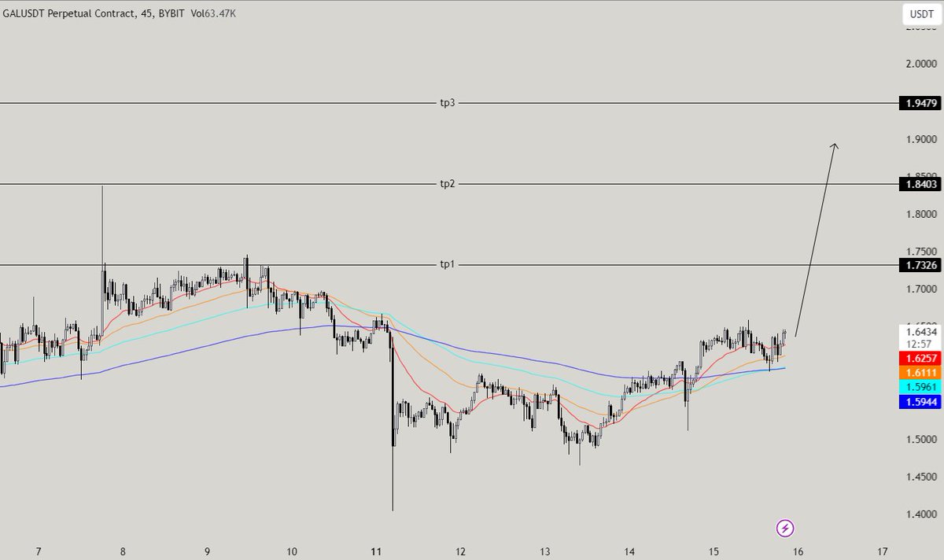The height and width of the screenshot is (560, 944).
Task: Click the red 1.6257 moving average label
Action: (920, 357)
